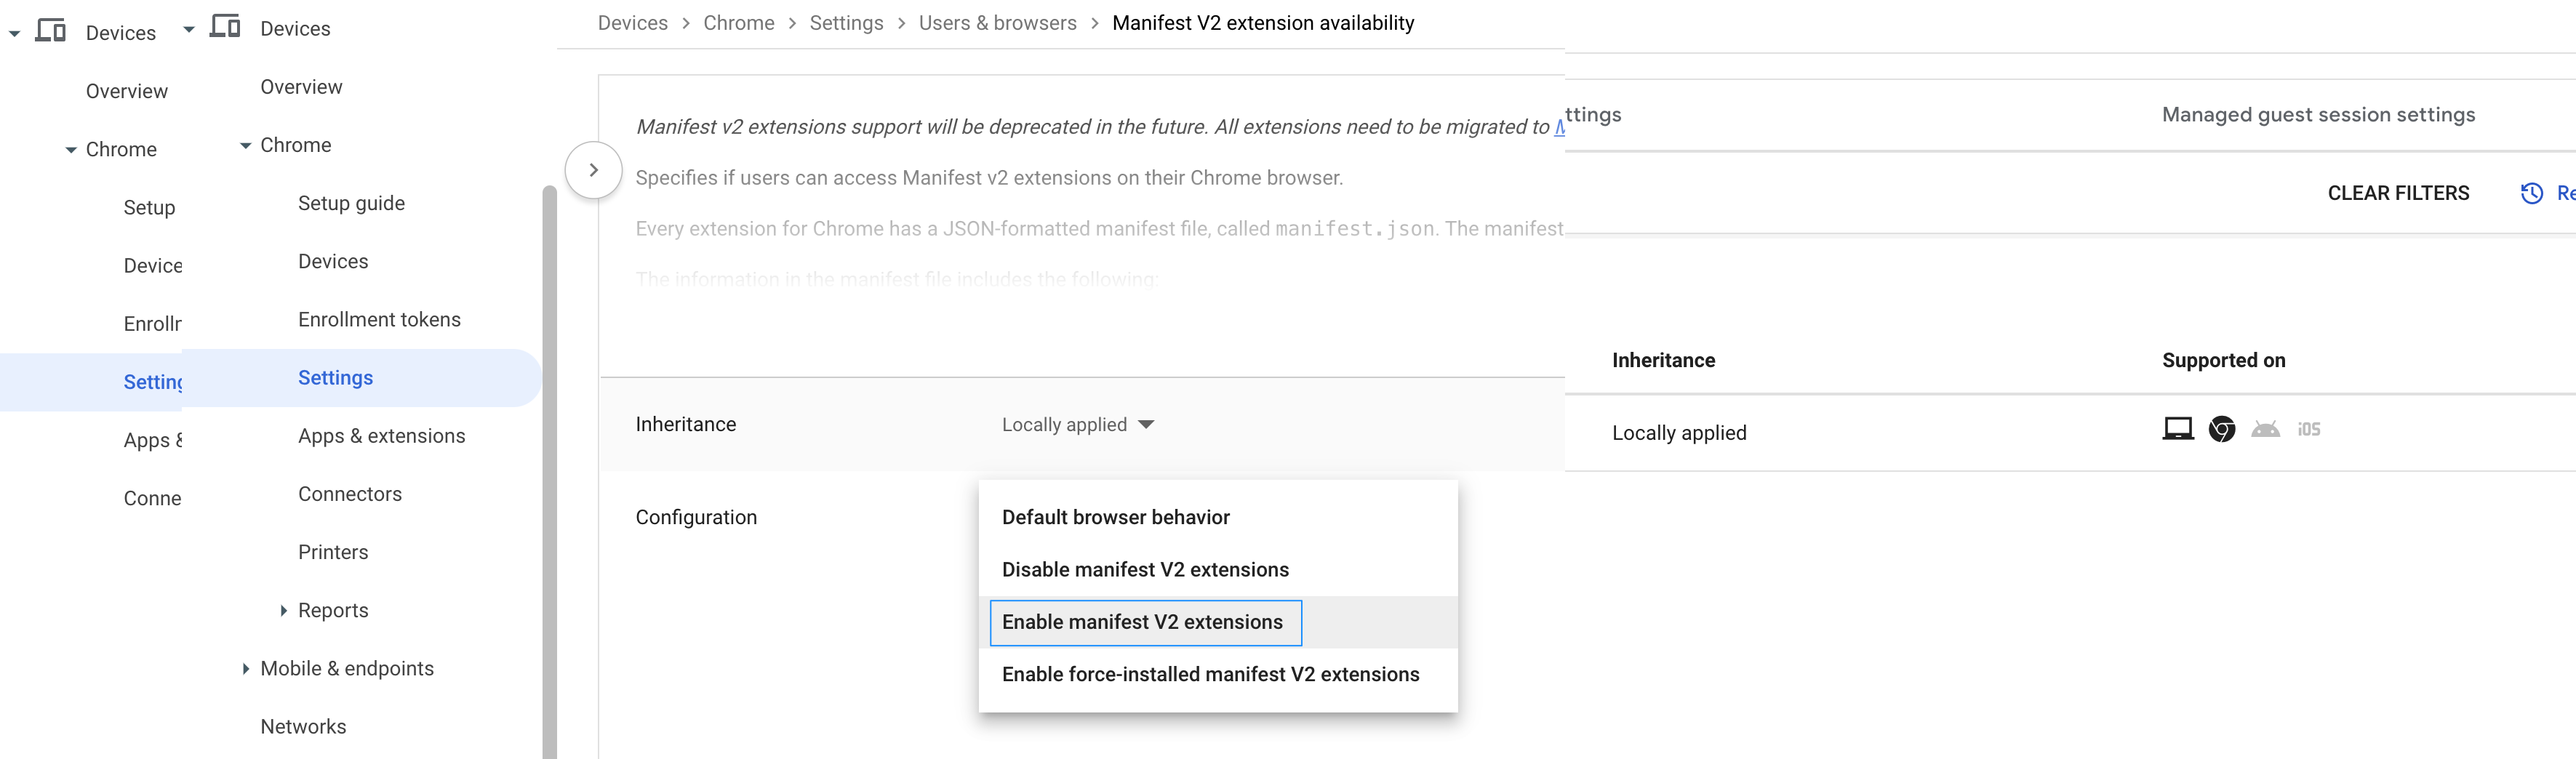
Task: Switch to Managed guest session settings tab
Action: click(x=2318, y=115)
